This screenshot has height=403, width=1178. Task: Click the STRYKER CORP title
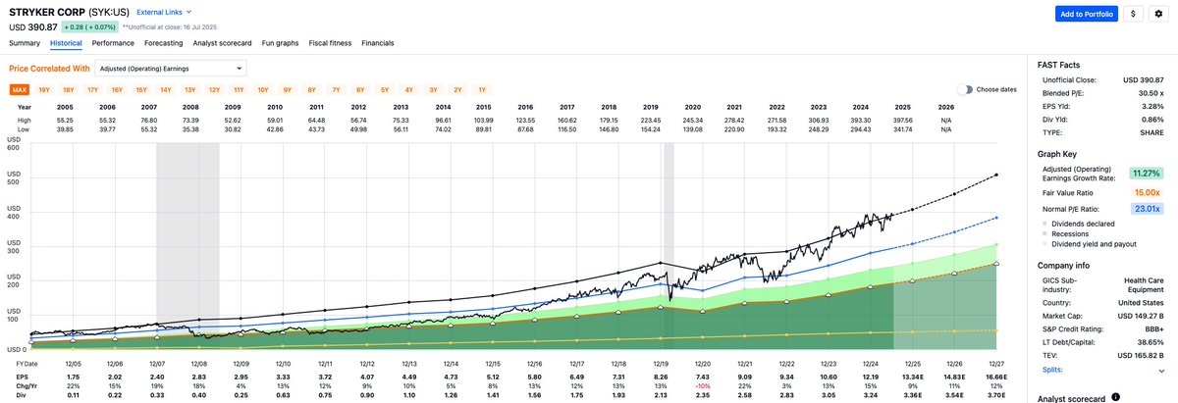coord(45,11)
